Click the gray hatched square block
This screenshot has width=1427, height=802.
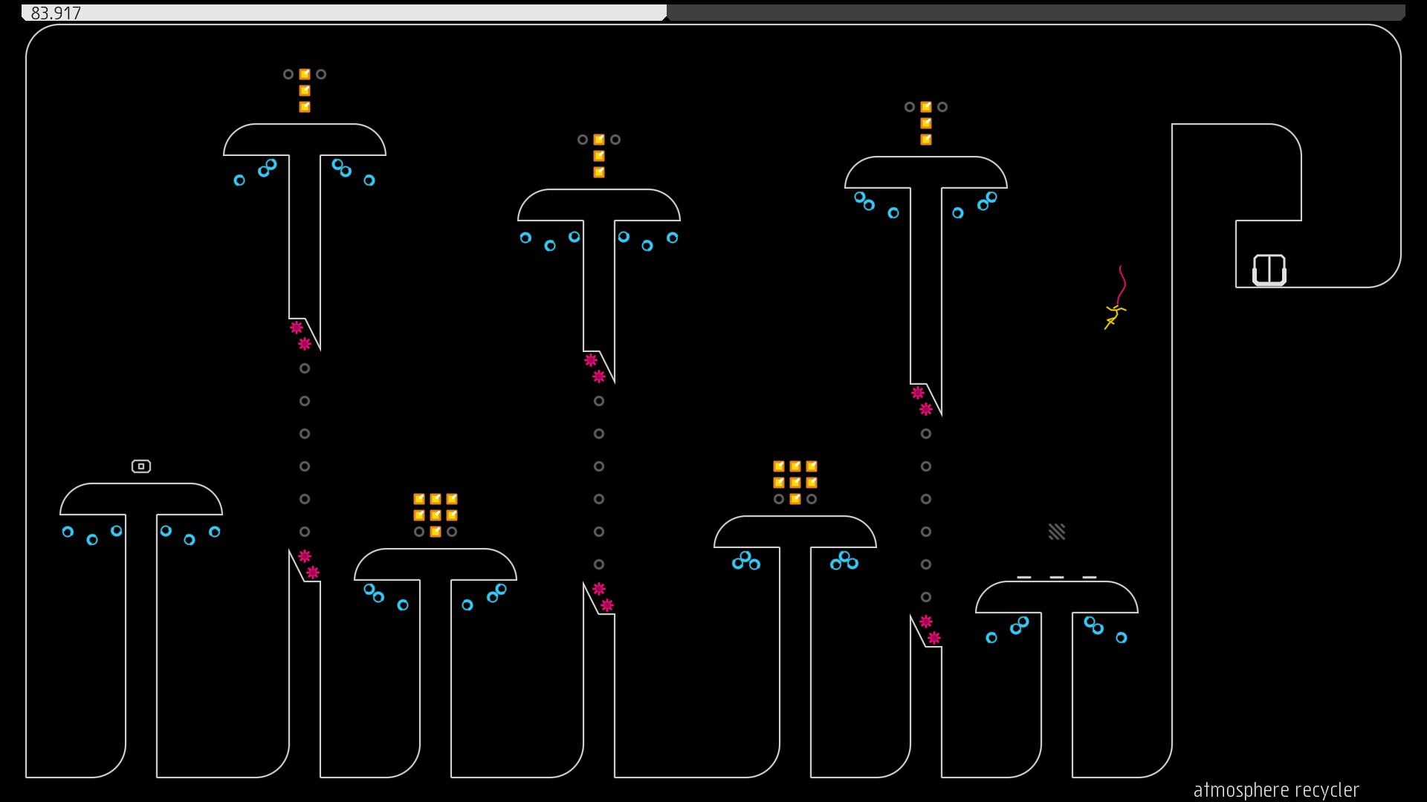tap(1057, 532)
